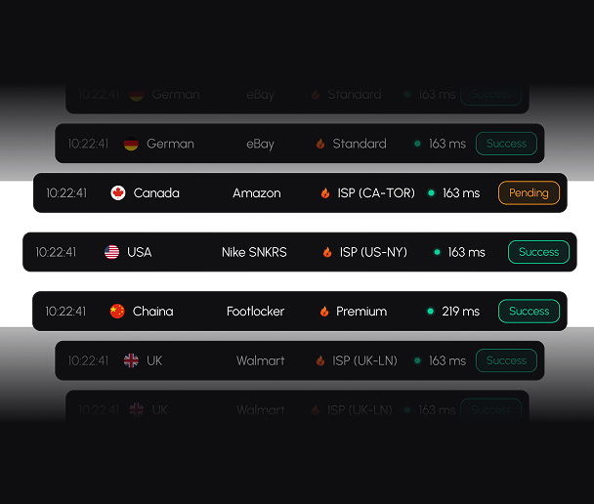
Task: Click the Pending status badge
Action: coord(529,193)
